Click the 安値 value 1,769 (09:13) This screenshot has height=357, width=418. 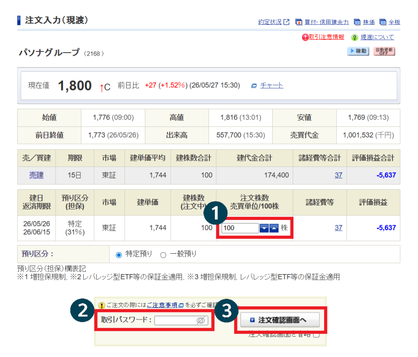[369, 118]
